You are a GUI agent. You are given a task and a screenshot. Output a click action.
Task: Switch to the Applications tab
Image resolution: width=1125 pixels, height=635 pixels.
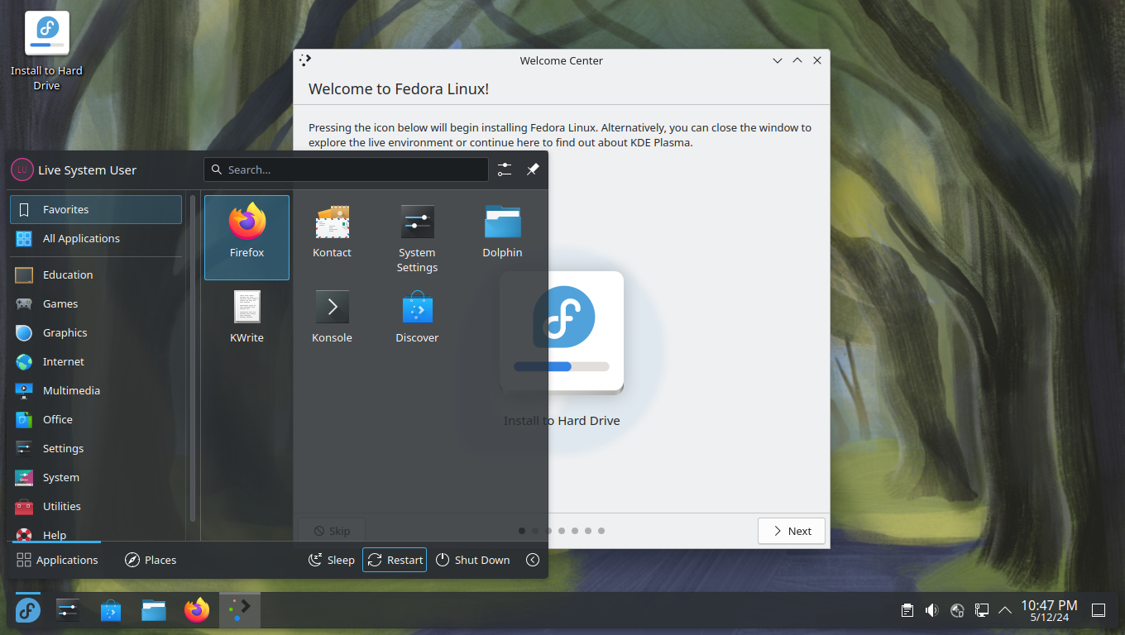click(x=57, y=560)
